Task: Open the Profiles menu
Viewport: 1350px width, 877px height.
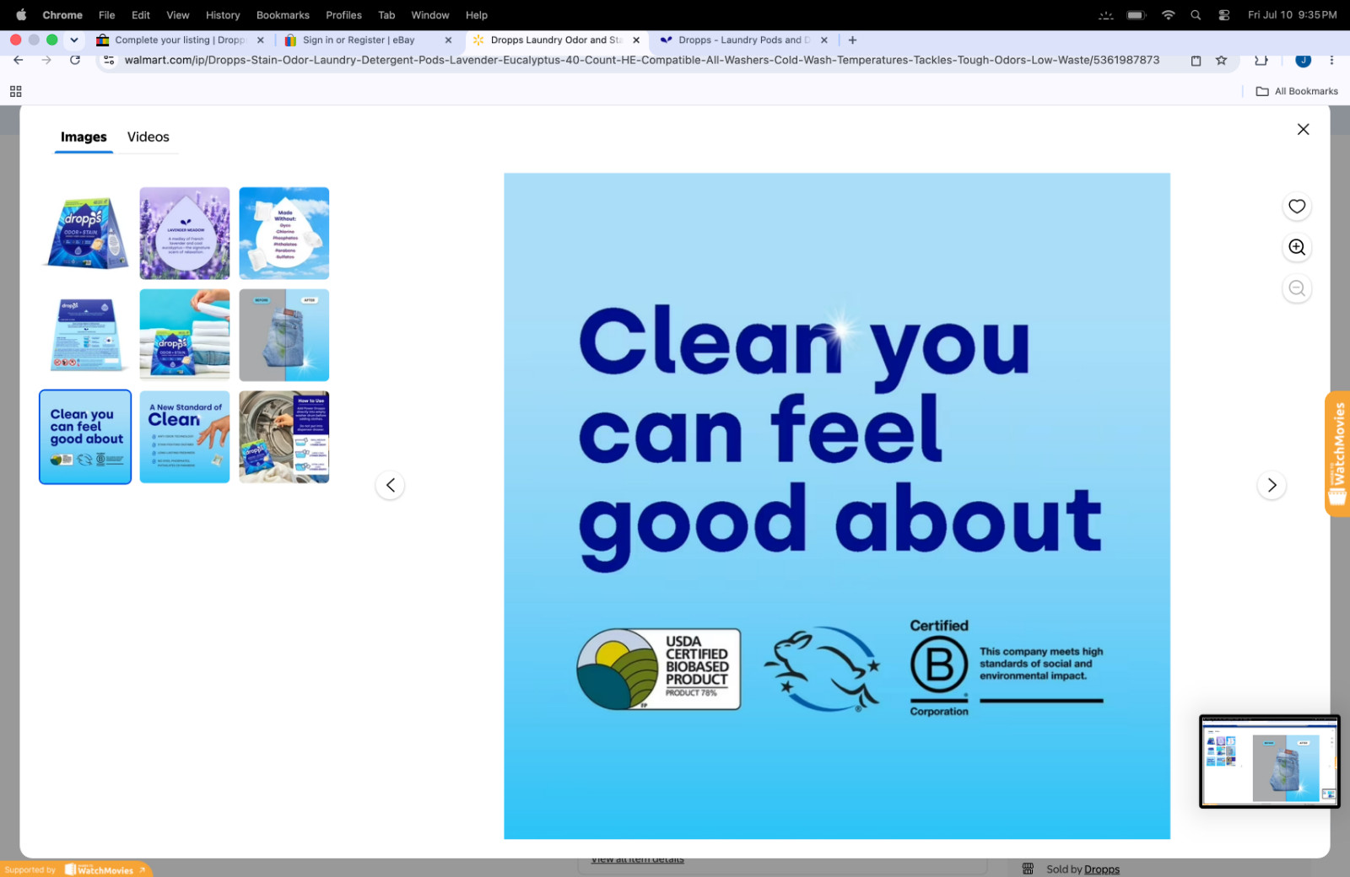Action: pyautogui.click(x=343, y=15)
